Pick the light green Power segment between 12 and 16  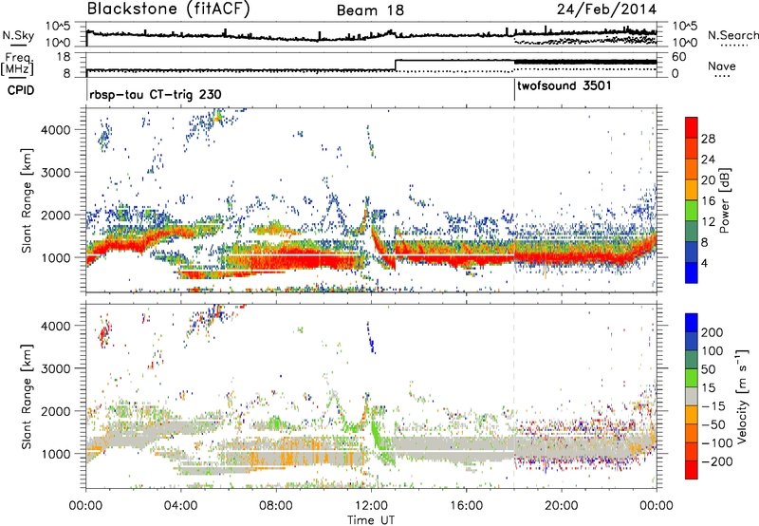692,211
